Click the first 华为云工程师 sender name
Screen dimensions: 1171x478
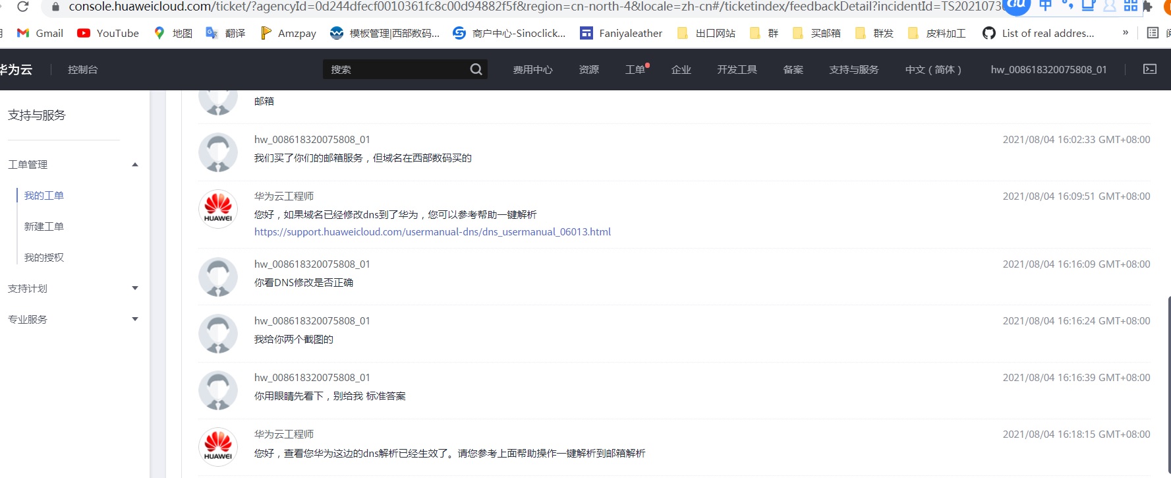(284, 196)
